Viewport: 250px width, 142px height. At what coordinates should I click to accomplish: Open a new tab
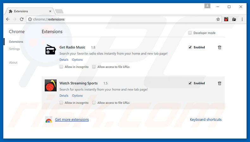[59, 11]
